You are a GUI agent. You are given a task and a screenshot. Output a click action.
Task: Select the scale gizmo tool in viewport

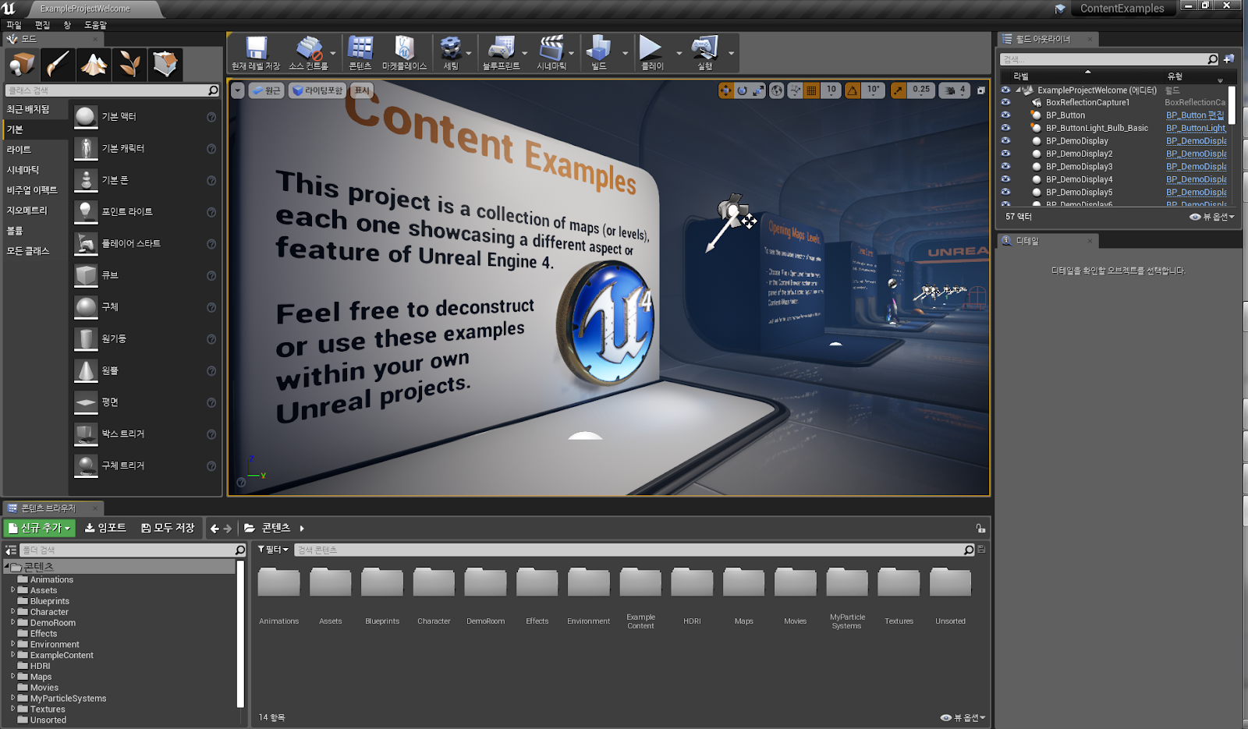[758, 90]
